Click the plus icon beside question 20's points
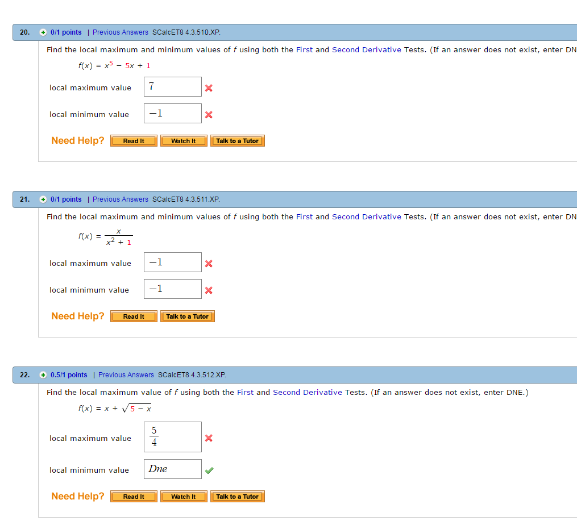Image resolution: width=577 pixels, height=529 pixels. (43, 32)
